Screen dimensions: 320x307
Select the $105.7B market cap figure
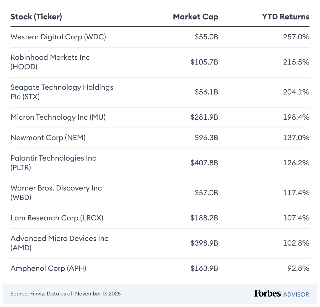coord(204,62)
